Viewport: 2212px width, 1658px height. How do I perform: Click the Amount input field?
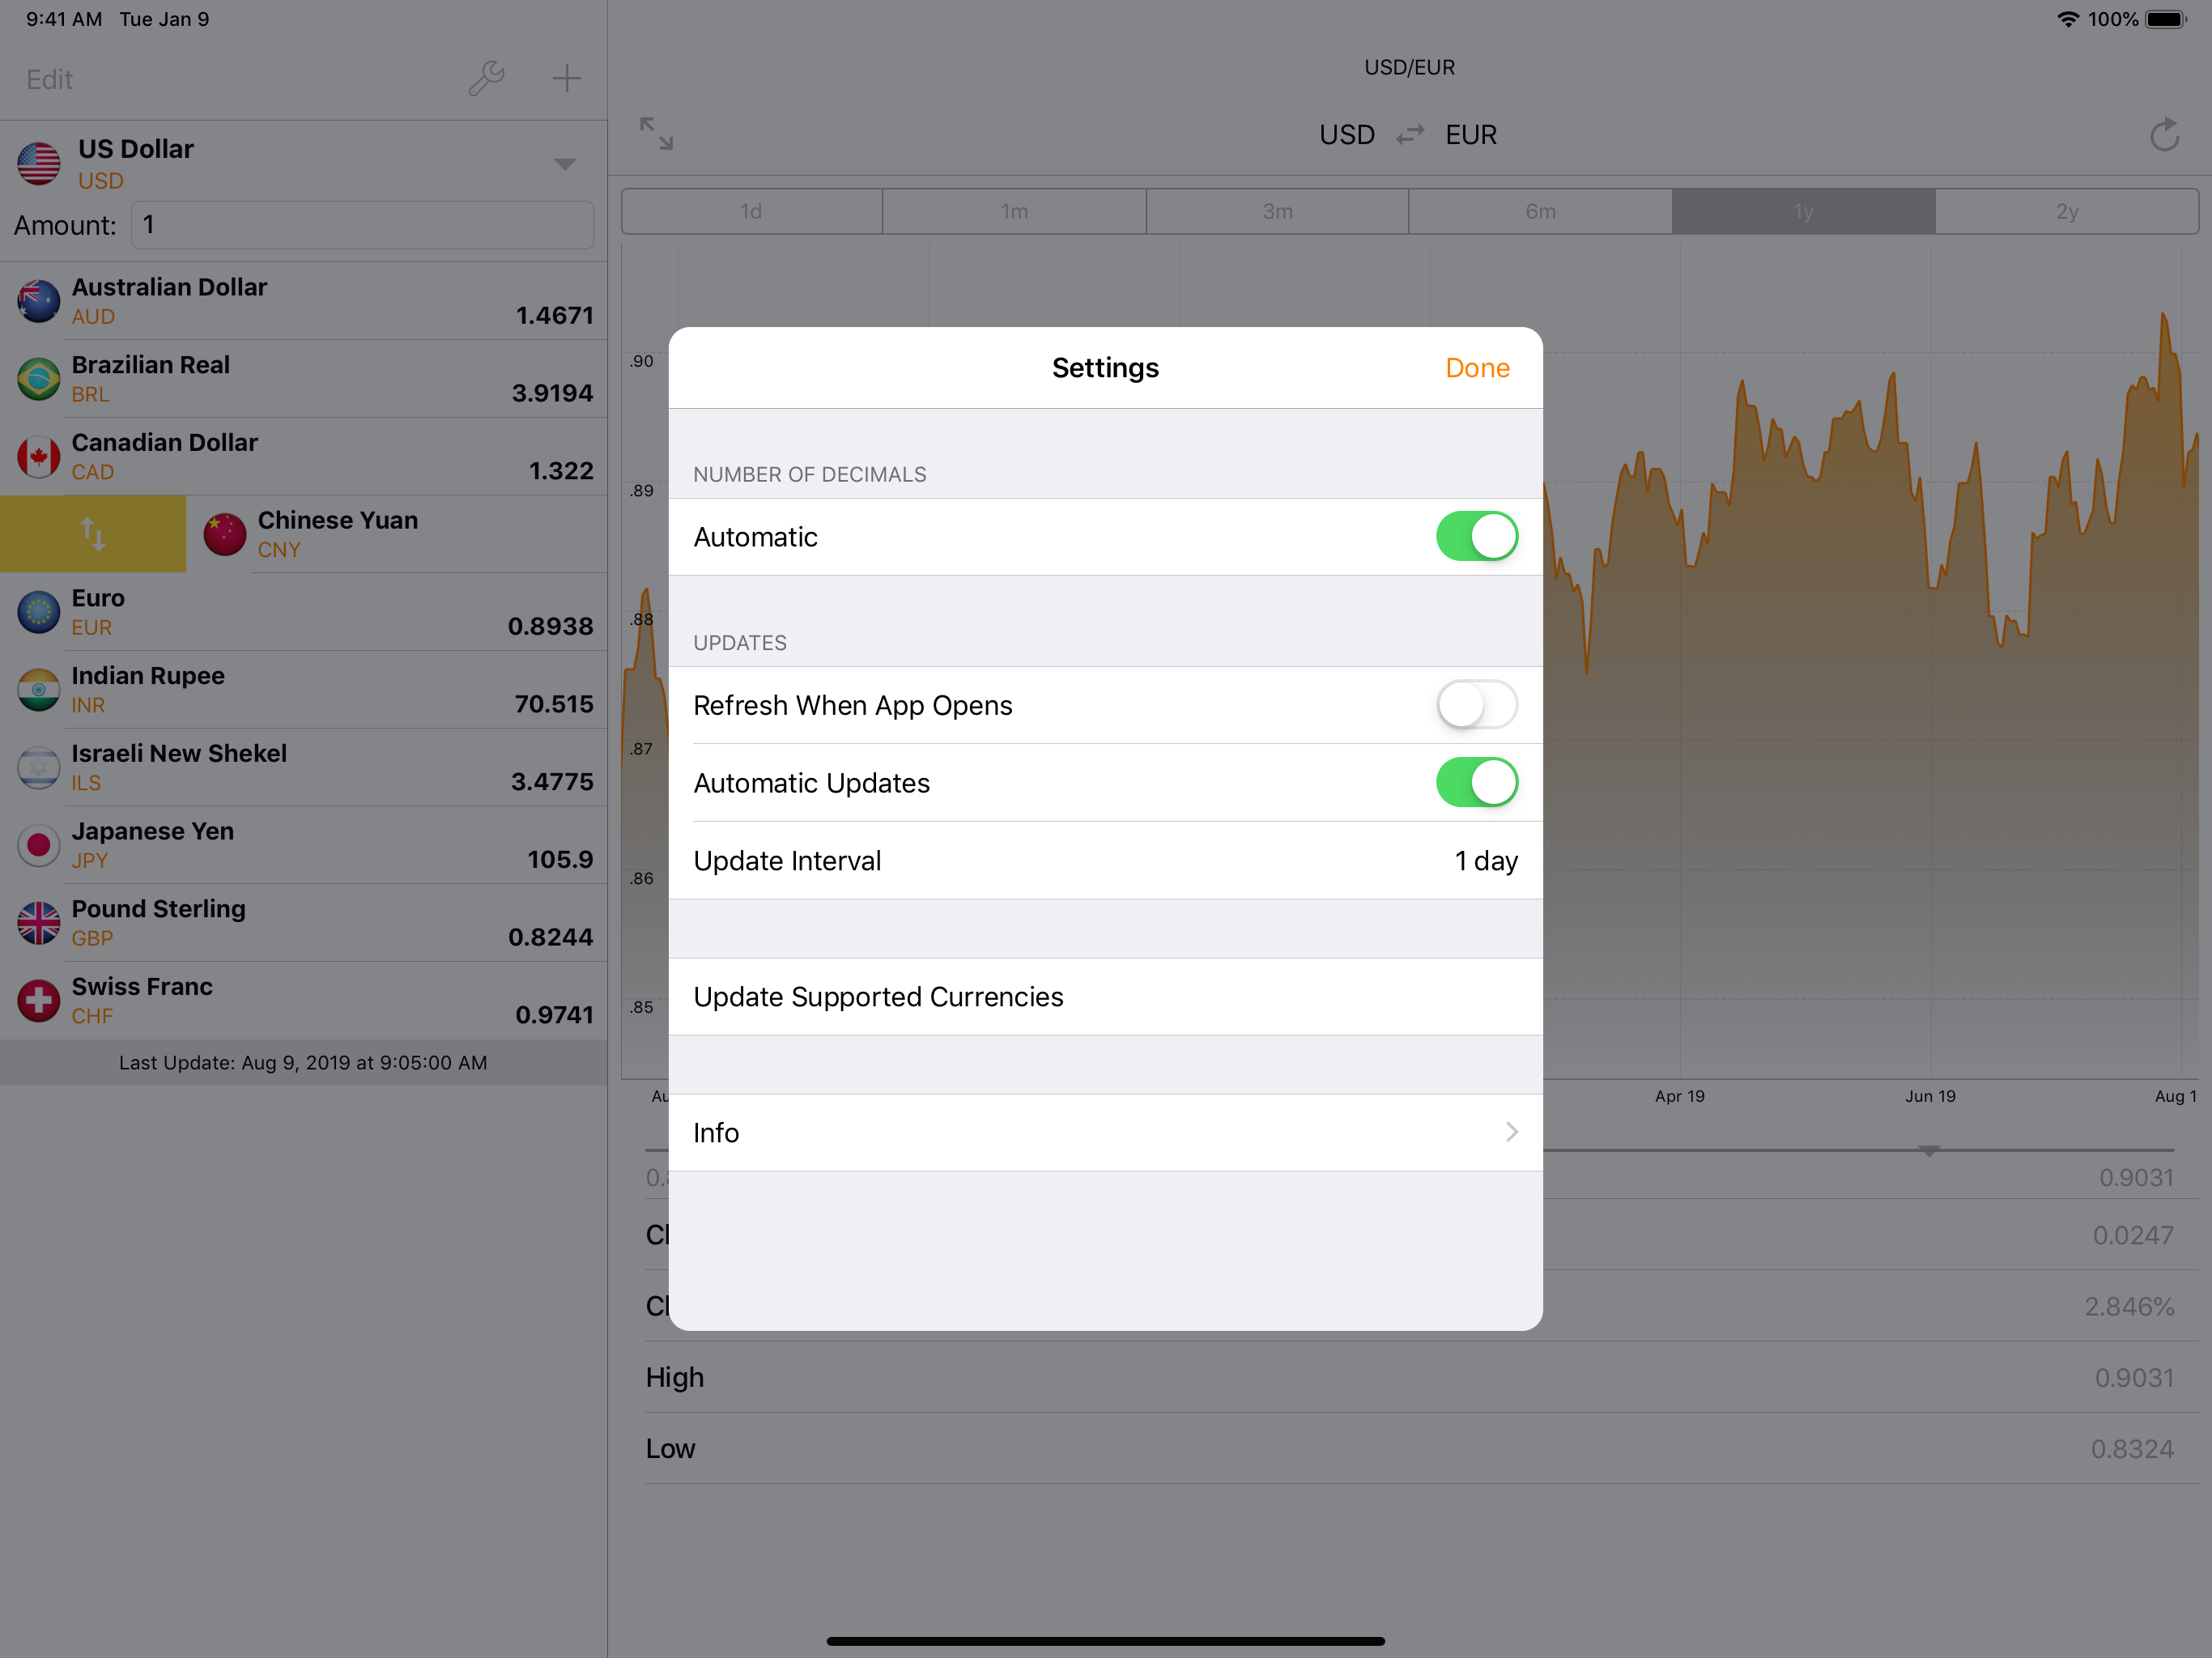click(x=362, y=225)
